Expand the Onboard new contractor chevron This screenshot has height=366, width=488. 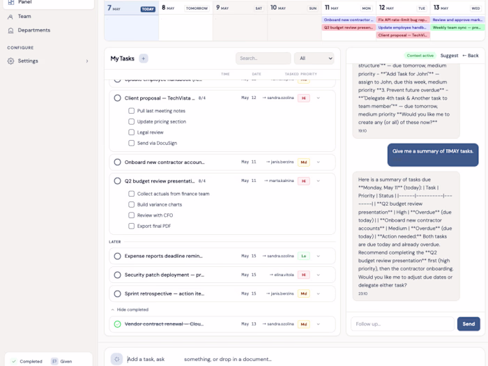(x=318, y=162)
